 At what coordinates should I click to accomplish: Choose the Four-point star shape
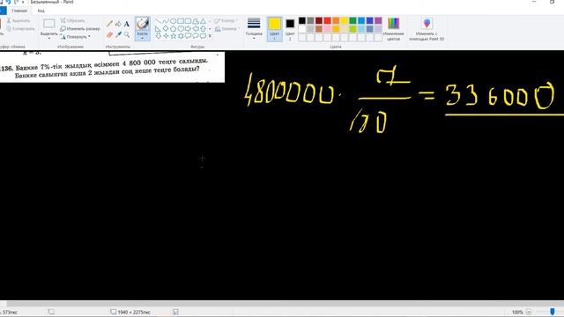pyautogui.click(x=166, y=36)
